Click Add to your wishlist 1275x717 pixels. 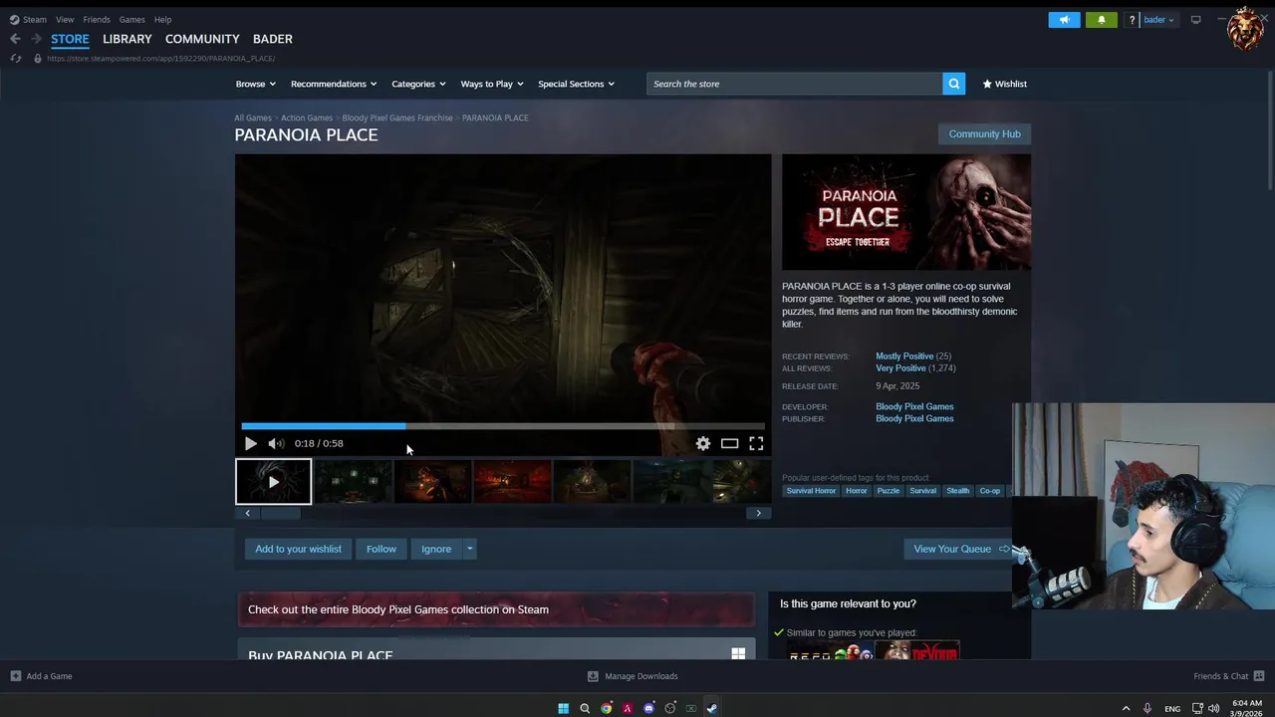click(x=298, y=549)
